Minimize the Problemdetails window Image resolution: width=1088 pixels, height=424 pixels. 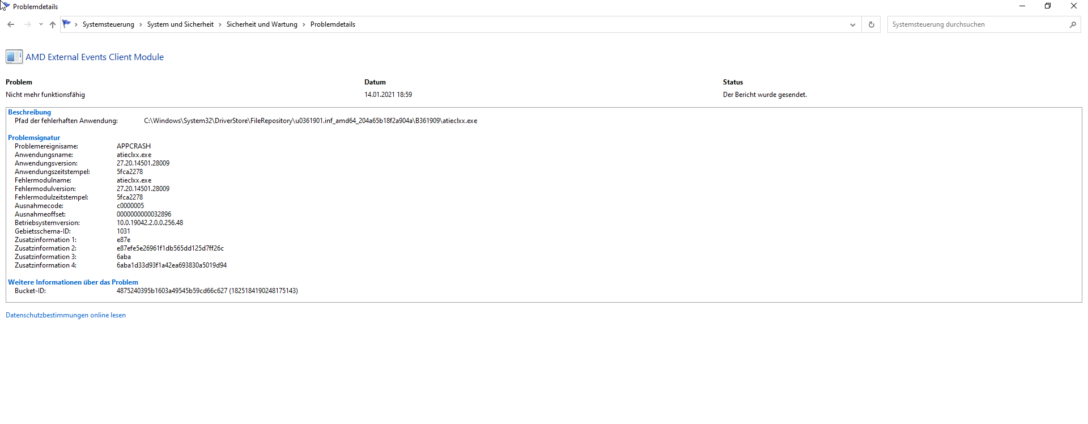coord(1022,6)
